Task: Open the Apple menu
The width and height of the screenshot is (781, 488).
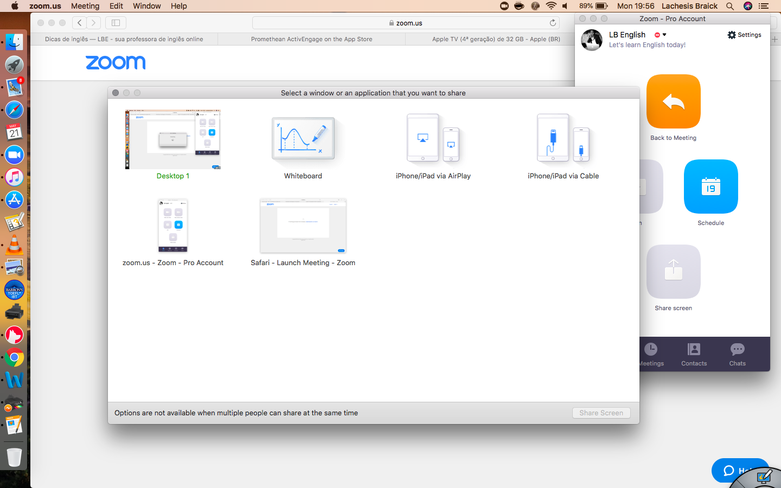Action: 15,6
